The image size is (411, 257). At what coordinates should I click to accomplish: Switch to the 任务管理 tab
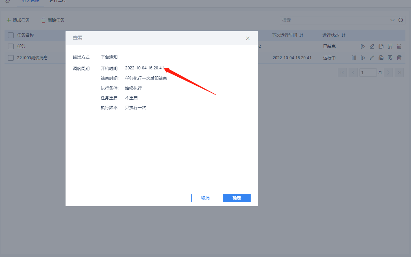pos(31,1)
